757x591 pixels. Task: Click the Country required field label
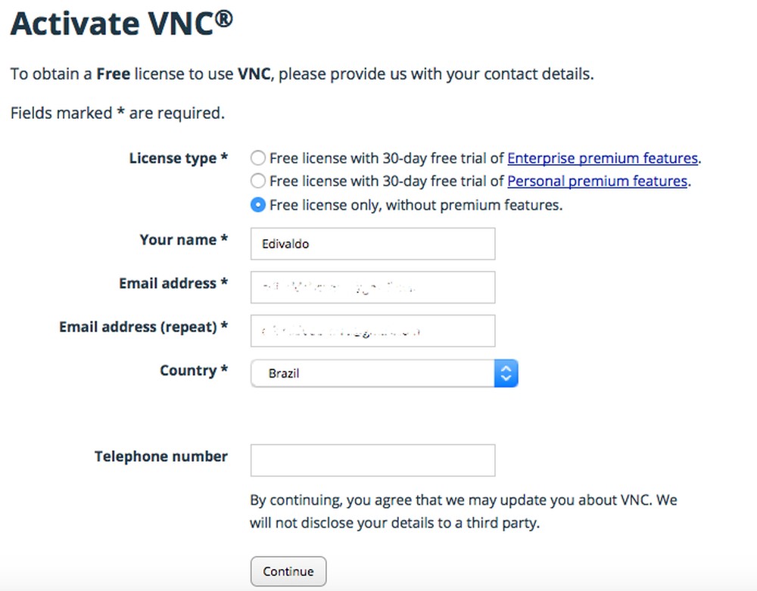(193, 370)
